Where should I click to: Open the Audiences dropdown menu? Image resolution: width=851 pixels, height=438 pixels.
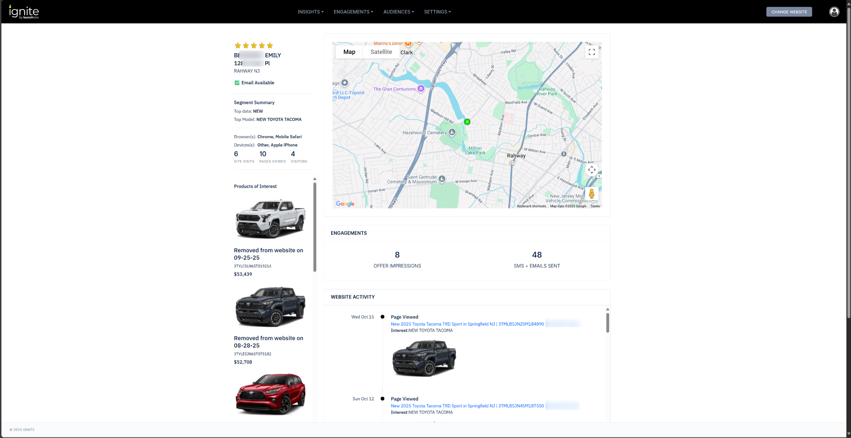[399, 12]
